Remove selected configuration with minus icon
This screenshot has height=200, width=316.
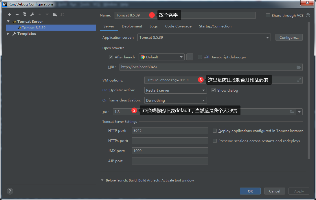17,14
